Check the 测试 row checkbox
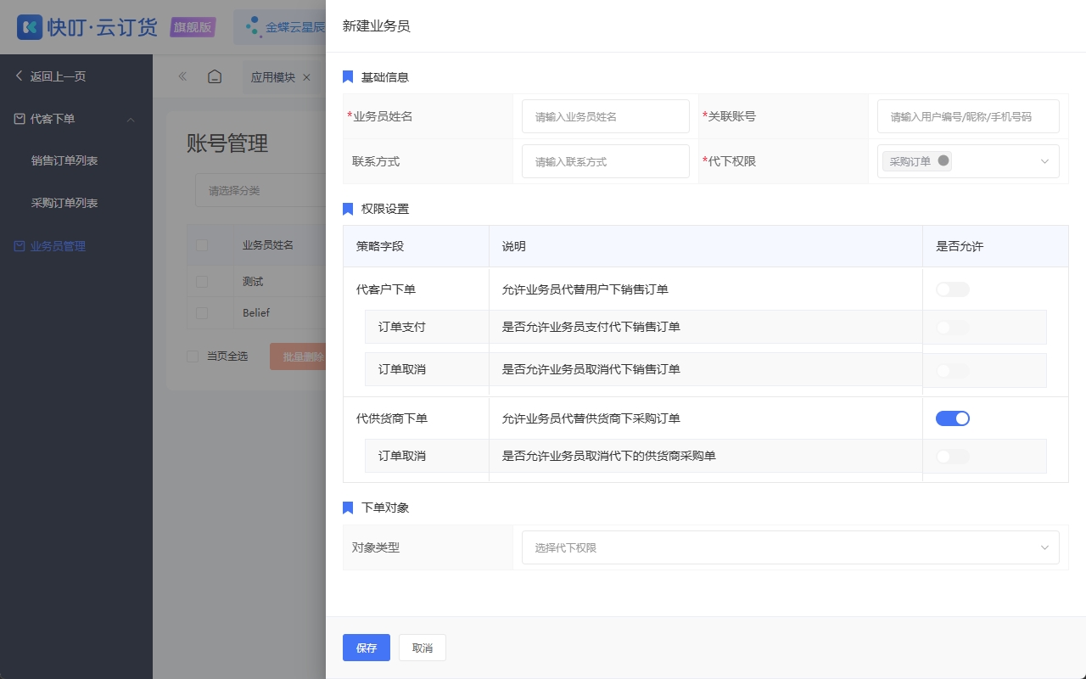Viewport: 1086px width, 679px height. click(202, 282)
